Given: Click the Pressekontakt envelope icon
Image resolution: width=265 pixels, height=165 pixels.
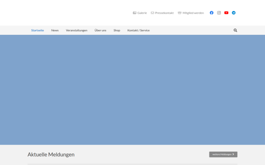Looking at the screenshot, I should [152, 13].
